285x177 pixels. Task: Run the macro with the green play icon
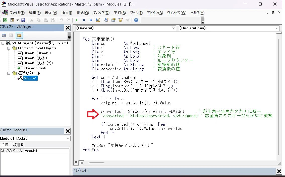(x=77, y=20)
